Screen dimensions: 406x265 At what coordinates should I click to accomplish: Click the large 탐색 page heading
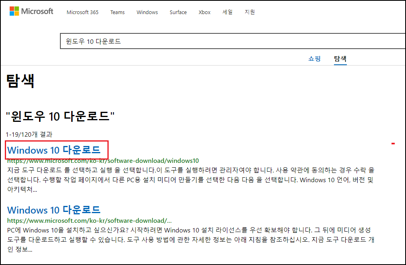point(20,81)
